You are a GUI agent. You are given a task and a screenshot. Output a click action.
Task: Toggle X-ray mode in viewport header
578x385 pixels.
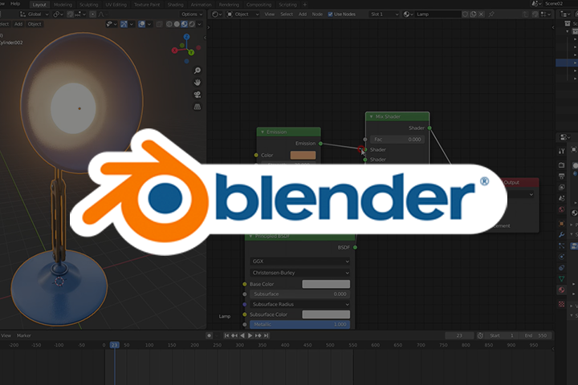(x=159, y=24)
